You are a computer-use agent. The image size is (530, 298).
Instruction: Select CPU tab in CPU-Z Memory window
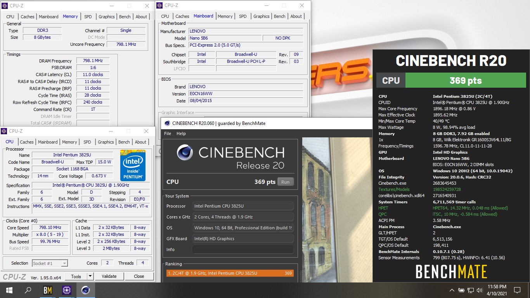[x=10, y=17]
